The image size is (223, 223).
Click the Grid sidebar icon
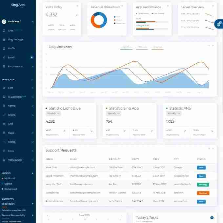[x=4, y=124]
